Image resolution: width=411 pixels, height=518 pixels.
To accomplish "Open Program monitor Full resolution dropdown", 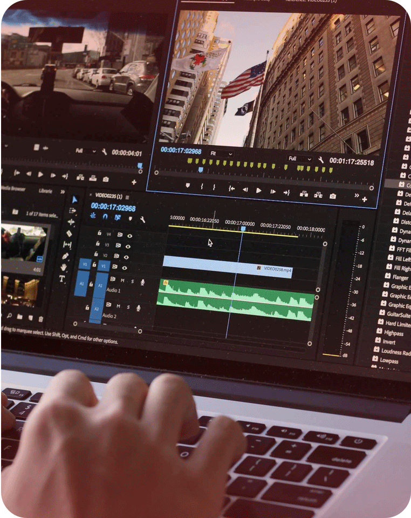I will 299,159.
